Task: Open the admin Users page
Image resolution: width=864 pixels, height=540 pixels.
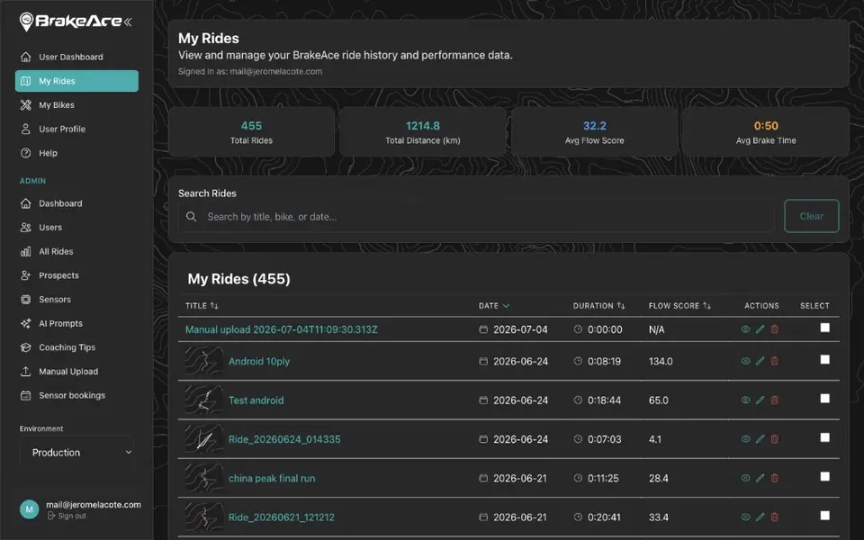Action: coord(76,227)
